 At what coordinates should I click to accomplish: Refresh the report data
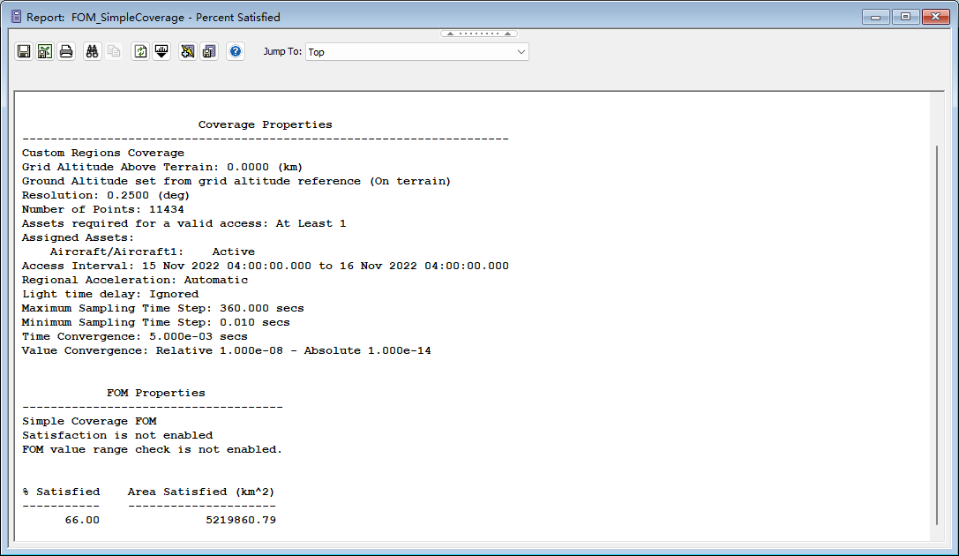point(140,52)
